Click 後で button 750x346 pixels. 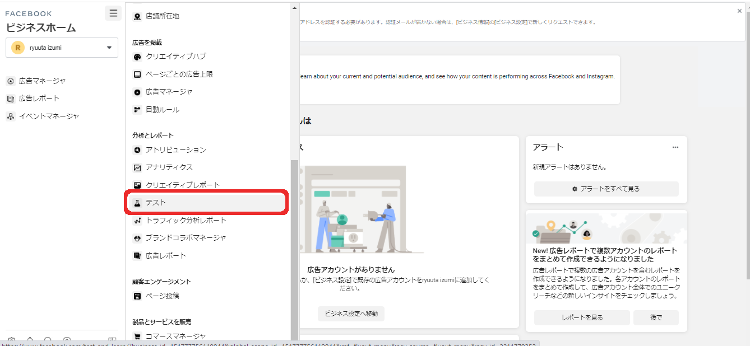click(x=656, y=317)
